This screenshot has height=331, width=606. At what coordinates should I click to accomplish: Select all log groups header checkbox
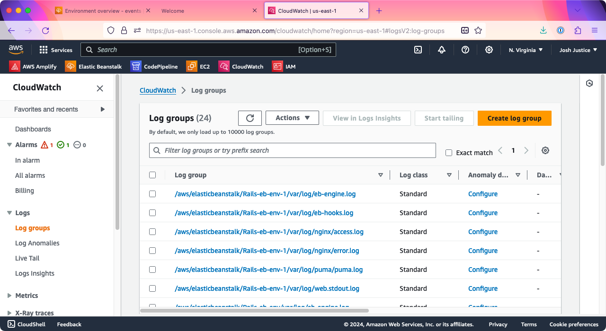[152, 175]
